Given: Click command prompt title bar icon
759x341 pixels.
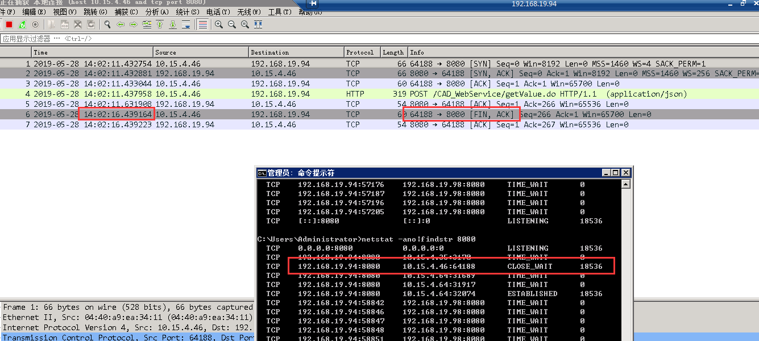Looking at the screenshot, I should (262, 173).
